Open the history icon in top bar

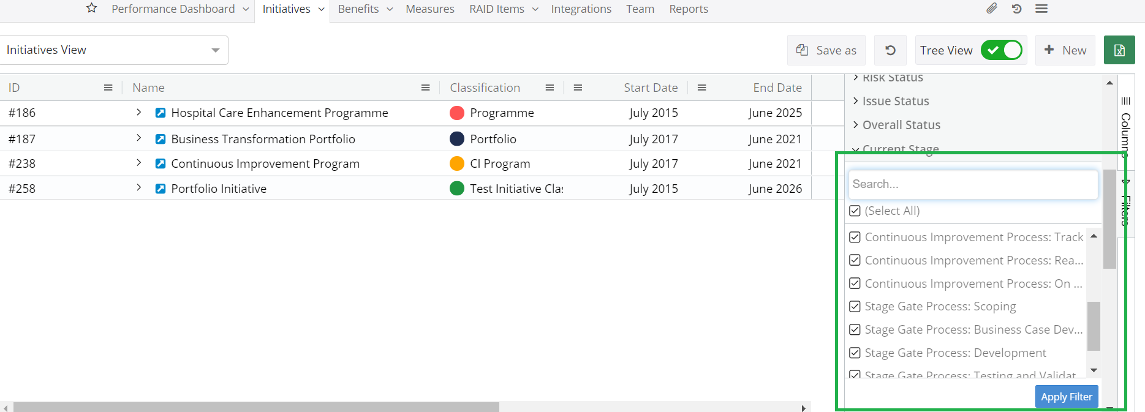tap(1016, 9)
